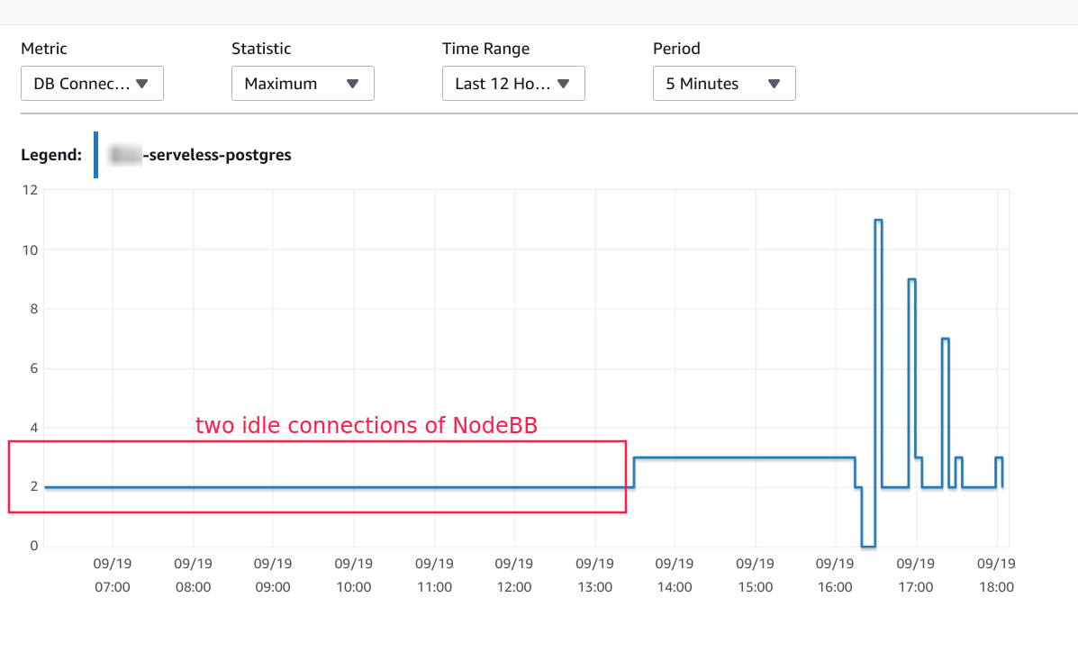The width and height of the screenshot is (1078, 652).
Task: Click the Legend label text
Action: coord(51,154)
